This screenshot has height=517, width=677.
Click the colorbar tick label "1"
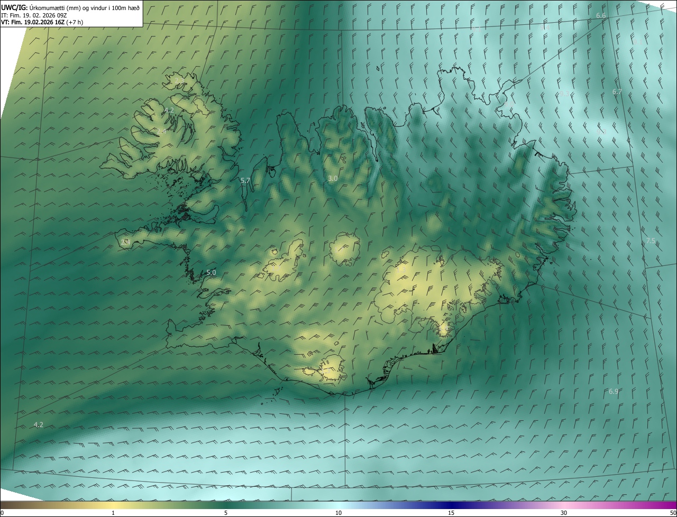113,513
